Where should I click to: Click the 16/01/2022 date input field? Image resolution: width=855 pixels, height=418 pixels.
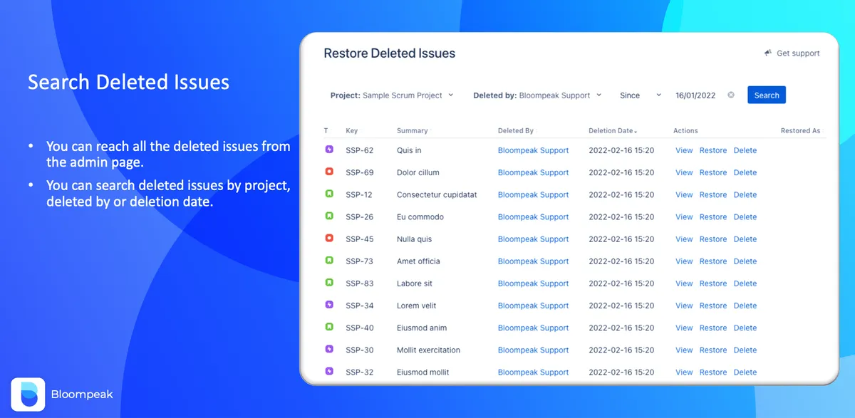pyautogui.click(x=695, y=95)
